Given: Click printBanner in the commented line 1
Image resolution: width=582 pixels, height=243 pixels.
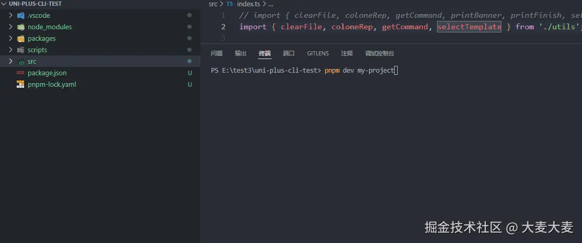Looking at the screenshot, I should [476, 16].
